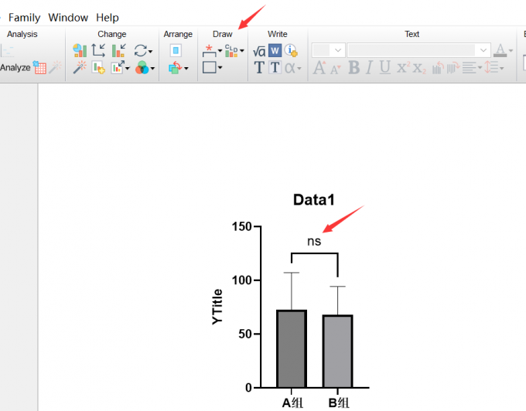Click the center on page icon under Arrange
This screenshot has height=411, width=526.
click(176, 51)
